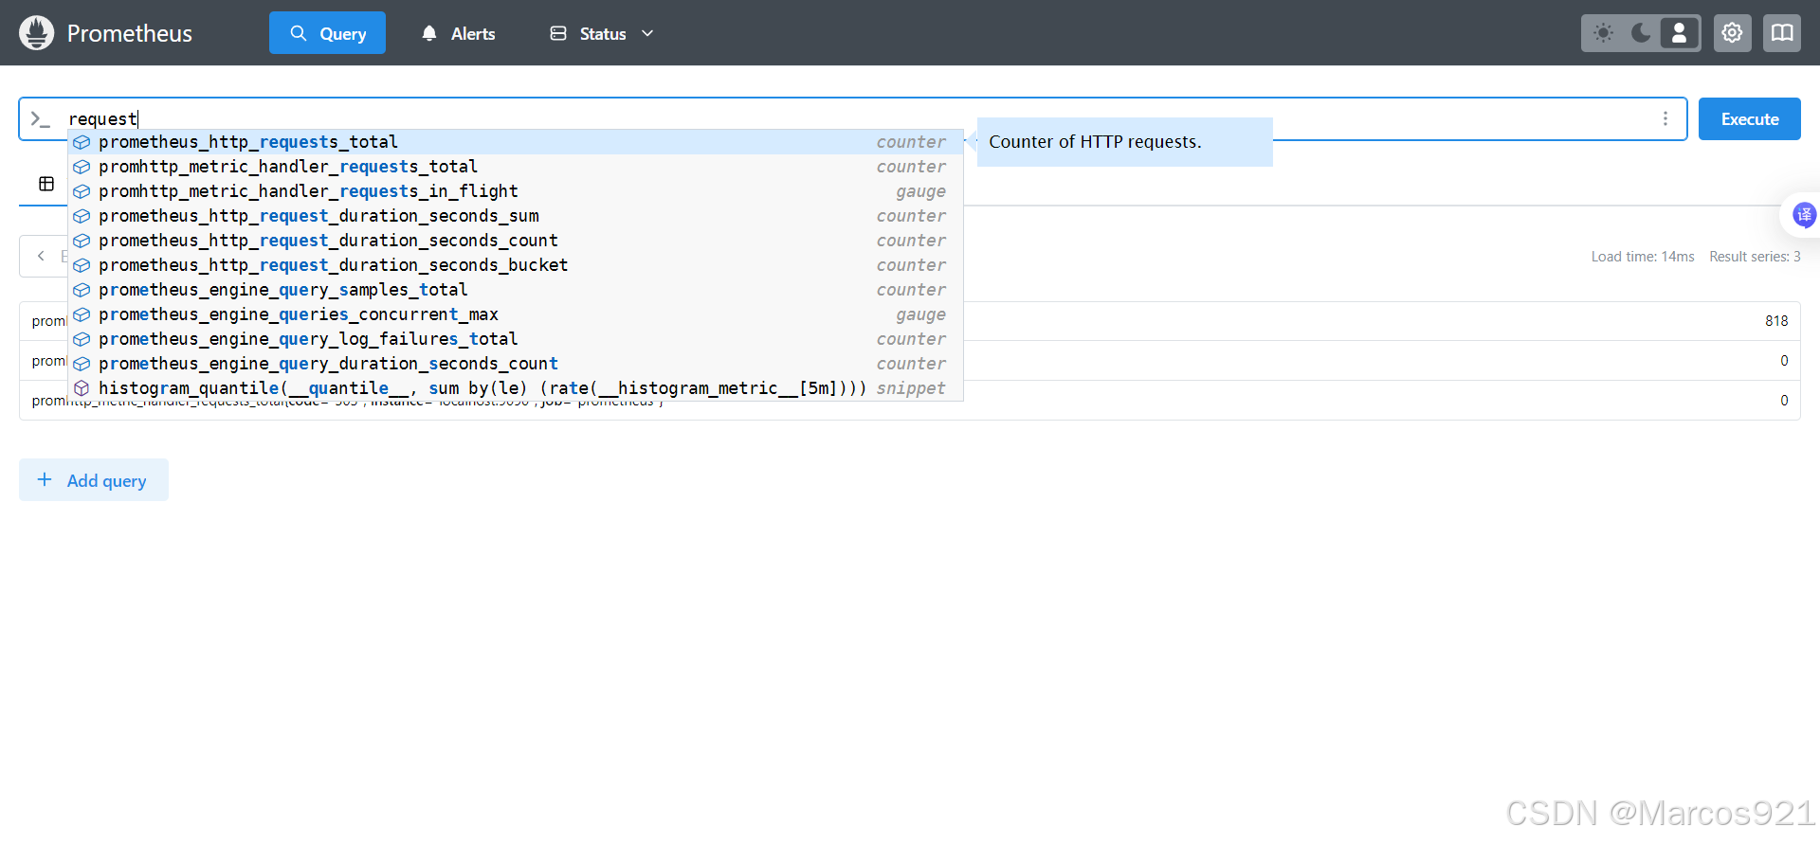Open settings via the gear icon

1732,33
